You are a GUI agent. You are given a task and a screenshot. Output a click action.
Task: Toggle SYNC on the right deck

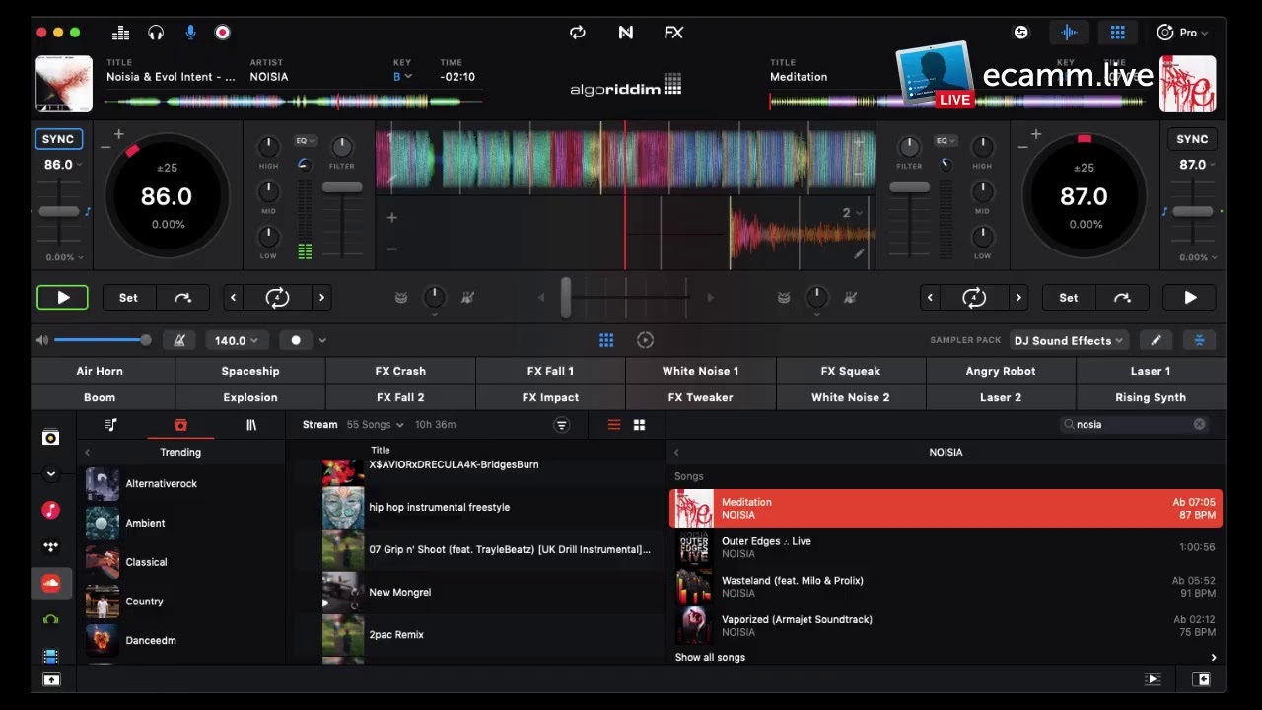1192,139
